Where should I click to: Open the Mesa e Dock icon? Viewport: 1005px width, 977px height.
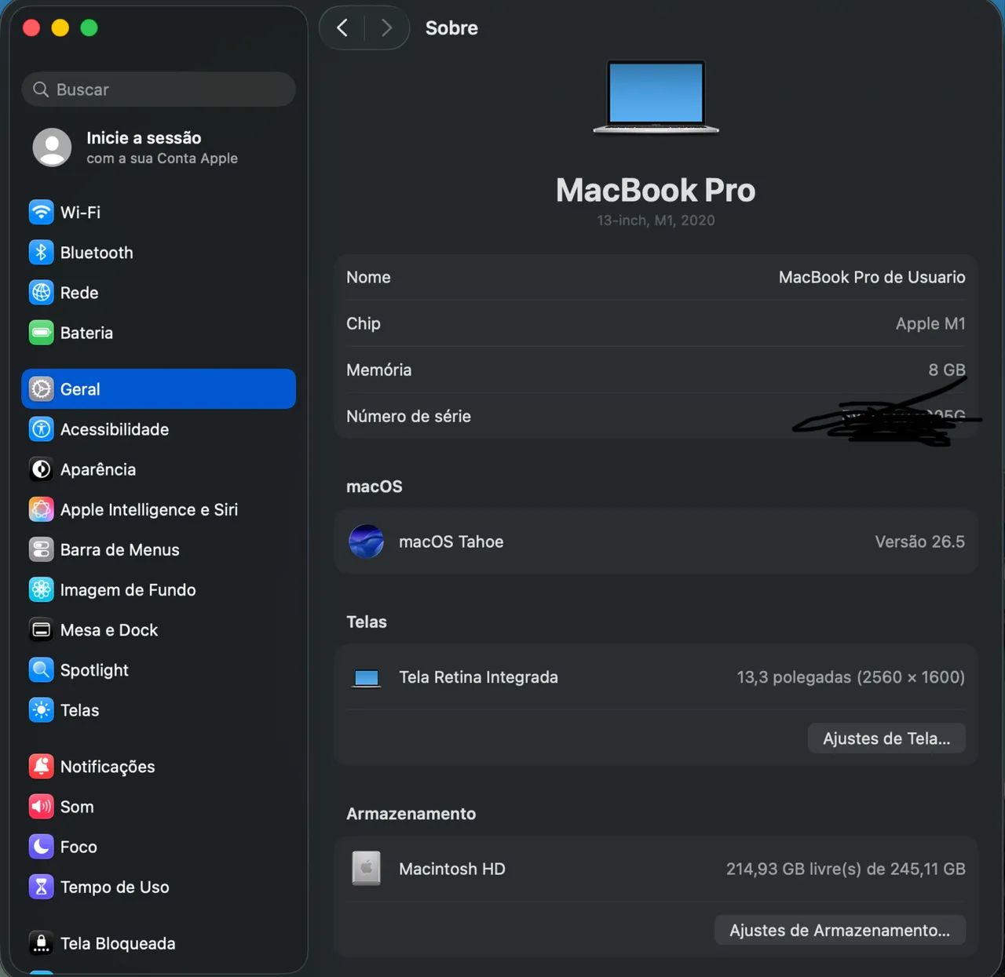42,629
